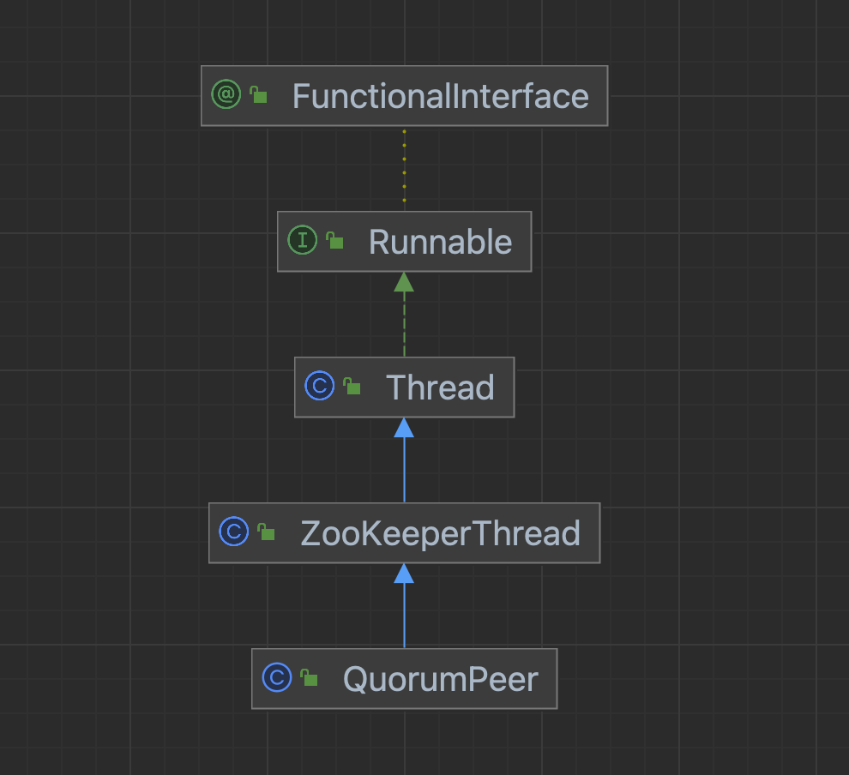The height and width of the screenshot is (775, 849).
Task: Click the green lock icon beside FunctionalInterface
Action: click(258, 96)
